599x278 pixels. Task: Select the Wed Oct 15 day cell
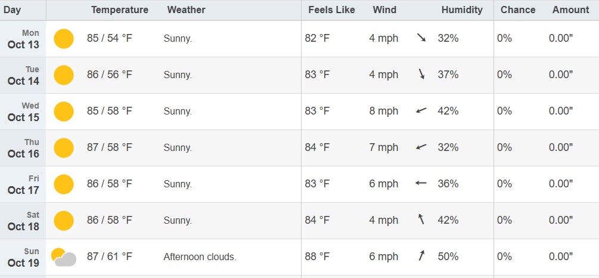pyautogui.click(x=24, y=112)
